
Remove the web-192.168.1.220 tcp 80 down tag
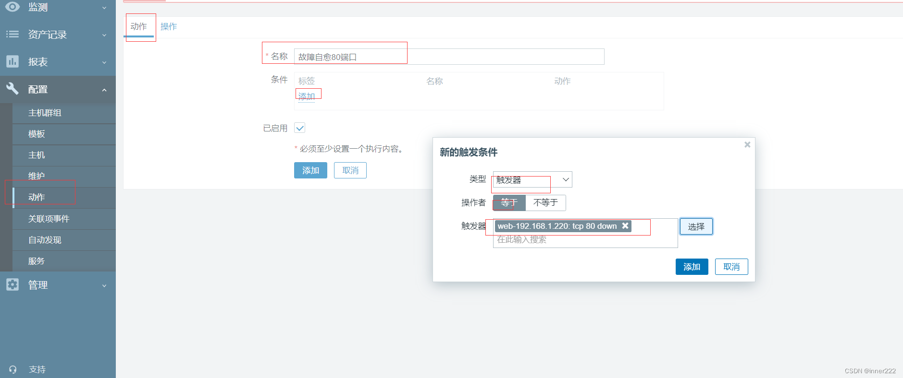tap(625, 225)
